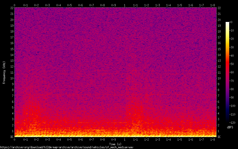
Task: Select the 10 kHz label on left frequency axis
Action: tap(12, 78)
